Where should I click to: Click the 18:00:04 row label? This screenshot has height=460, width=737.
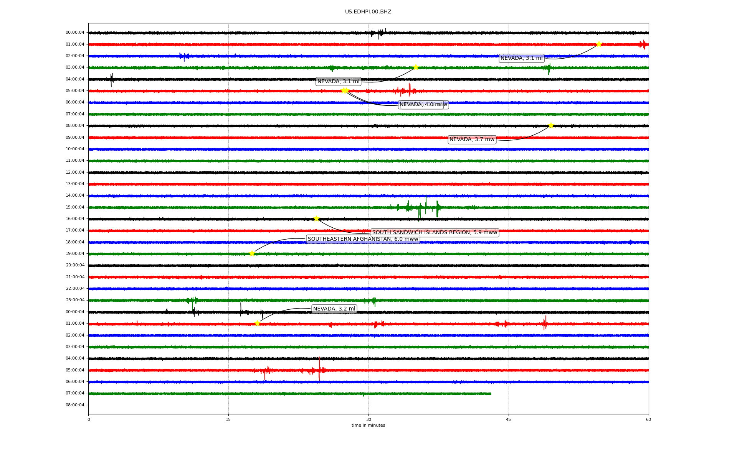(x=75, y=242)
